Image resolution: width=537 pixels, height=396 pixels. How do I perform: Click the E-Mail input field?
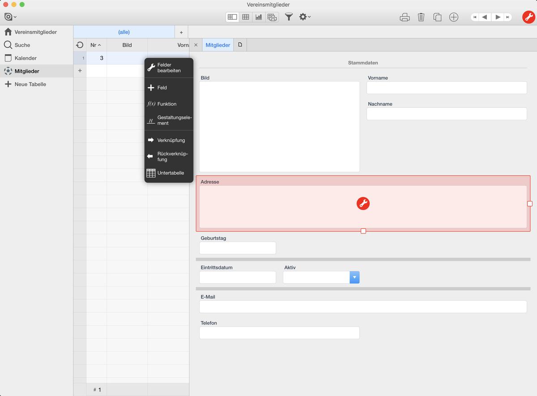pyautogui.click(x=363, y=307)
